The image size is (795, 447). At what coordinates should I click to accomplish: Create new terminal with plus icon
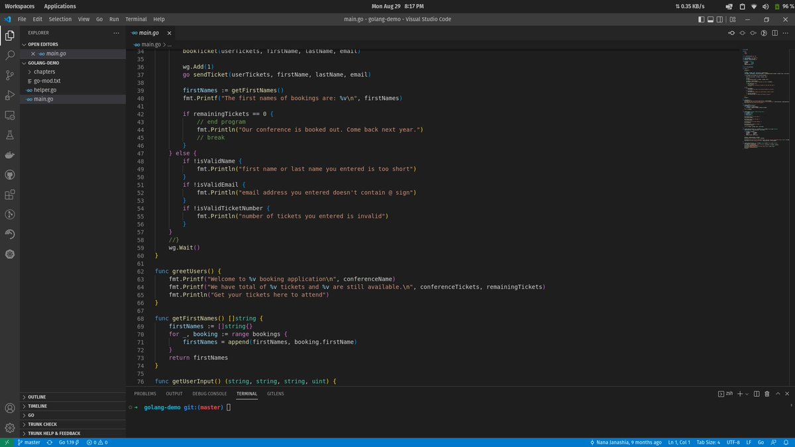point(740,393)
